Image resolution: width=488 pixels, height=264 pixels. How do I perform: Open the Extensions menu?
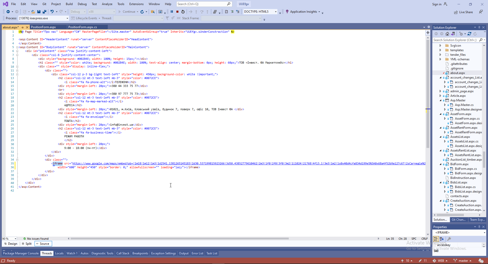point(136,4)
